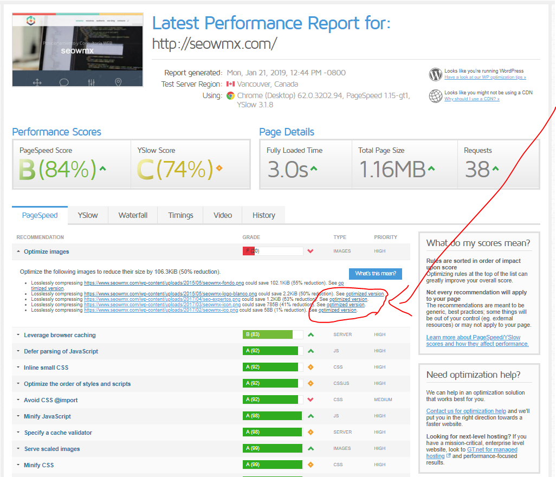Click green up arrow on Leverage browser caching row
This screenshot has height=477, width=556.
tap(311, 335)
